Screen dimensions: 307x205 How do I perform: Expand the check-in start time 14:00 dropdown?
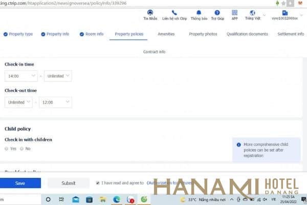(21, 76)
